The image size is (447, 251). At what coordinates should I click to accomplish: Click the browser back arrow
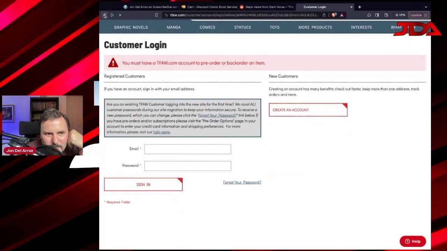(x=104, y=15)
